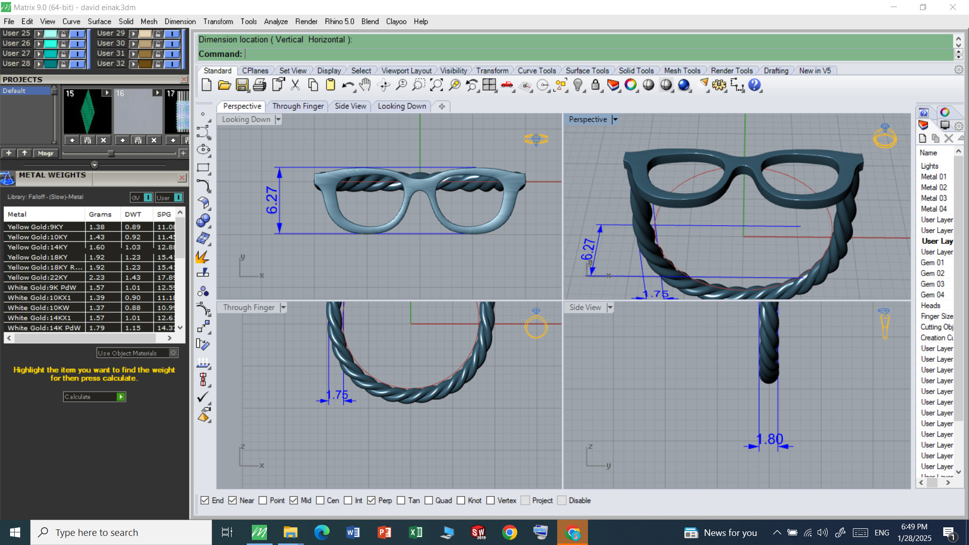Open a file with the folder icon
Viewport: 969px width, 545px height.
(224, 85)
